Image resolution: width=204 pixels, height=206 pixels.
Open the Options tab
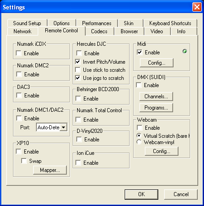[x=61, y=23]
